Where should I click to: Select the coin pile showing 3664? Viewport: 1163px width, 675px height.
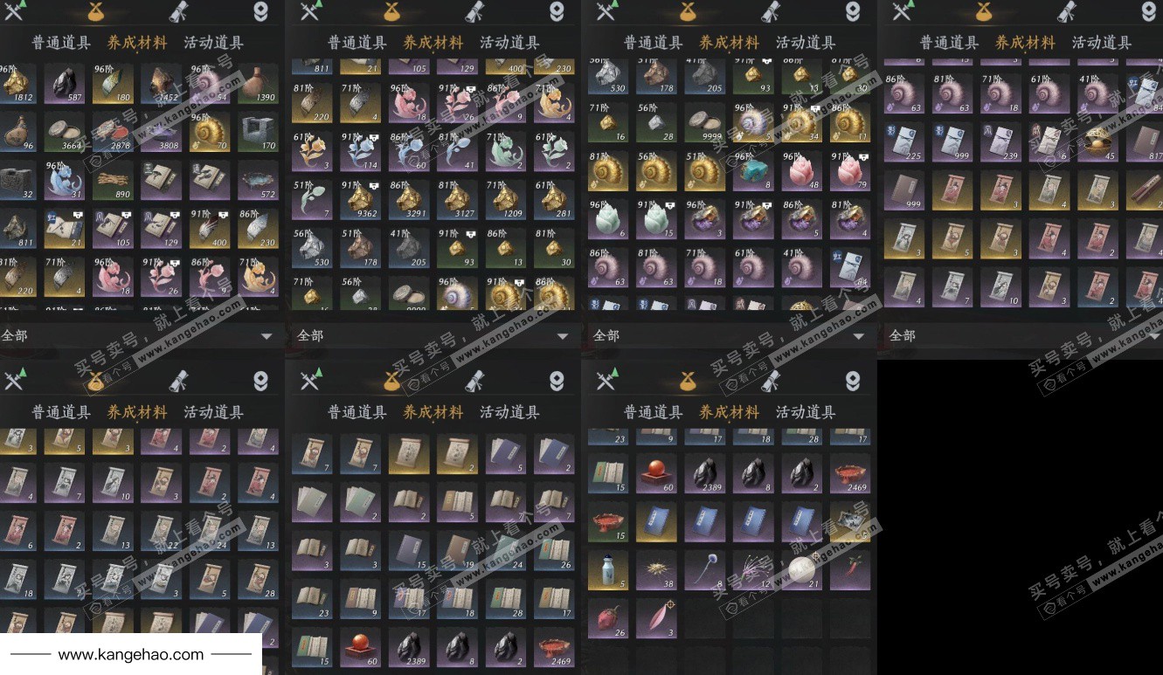(65, 133)
